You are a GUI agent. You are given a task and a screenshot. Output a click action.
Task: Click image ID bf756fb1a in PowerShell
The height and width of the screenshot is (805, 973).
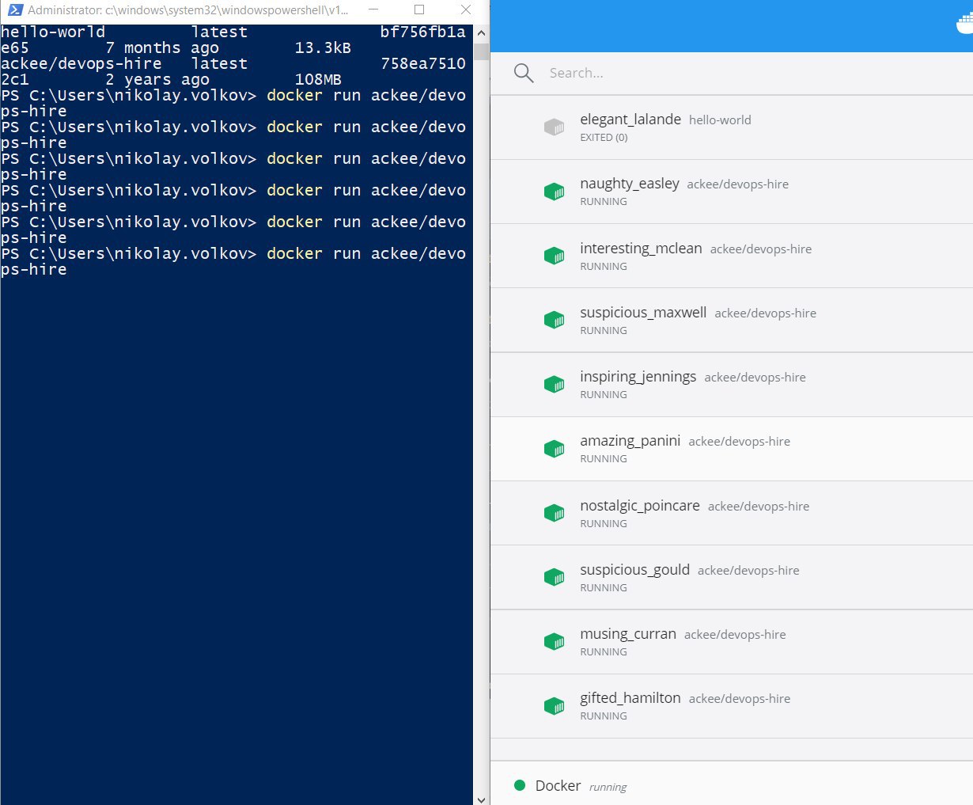click(423, 32)
